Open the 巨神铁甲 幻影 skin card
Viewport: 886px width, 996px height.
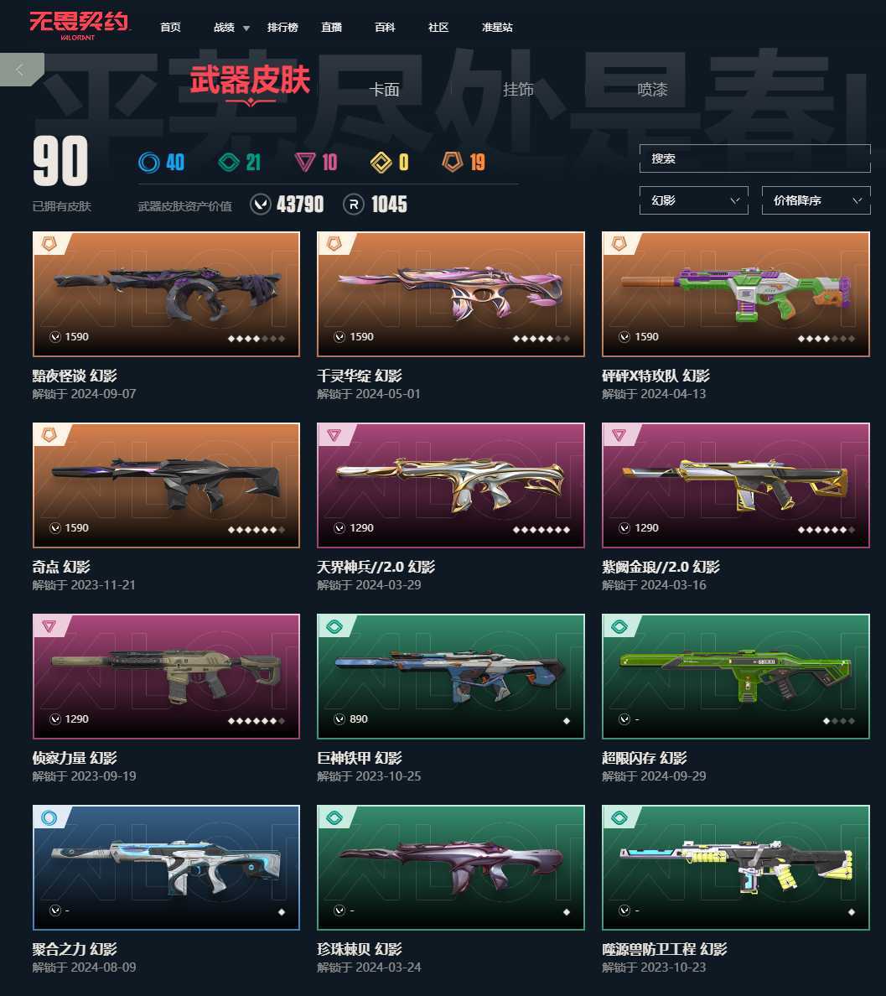[450, 677]
